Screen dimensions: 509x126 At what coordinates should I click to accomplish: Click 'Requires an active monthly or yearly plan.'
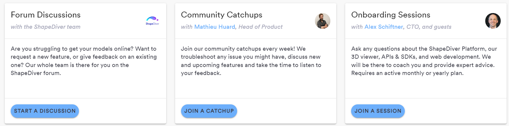(407, 73)
